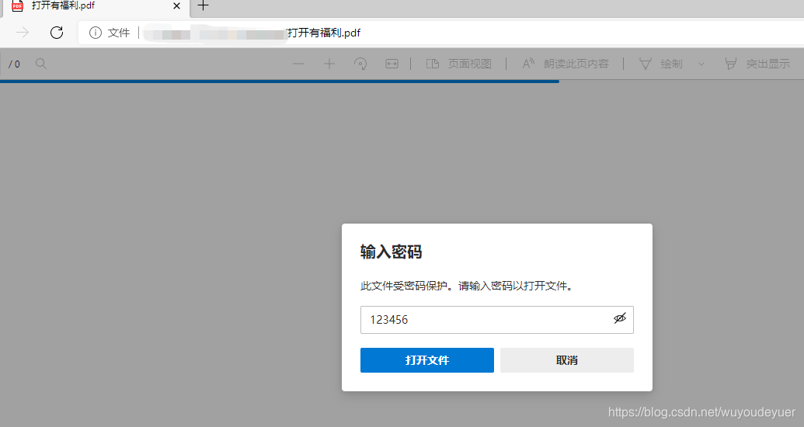Expand the 绘制 dropdown arrow

coord(701,64)
